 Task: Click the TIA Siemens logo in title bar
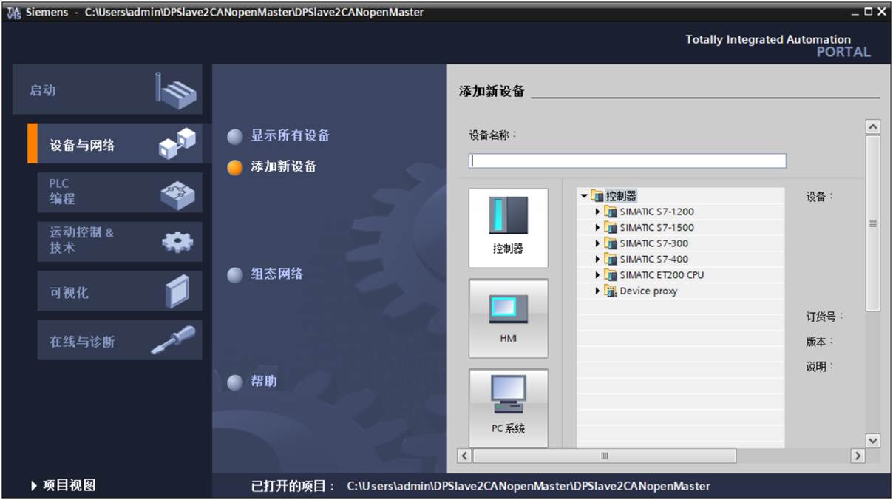[14, 12]
